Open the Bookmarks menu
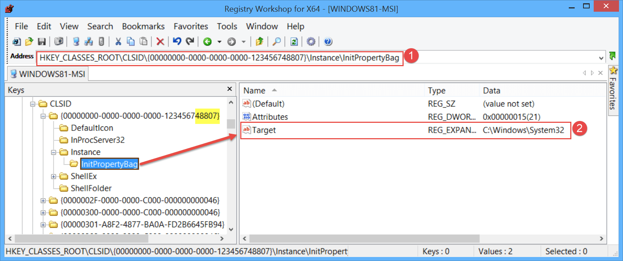The image size is (623, 261). pyautogui.click(x=143, y=26)
